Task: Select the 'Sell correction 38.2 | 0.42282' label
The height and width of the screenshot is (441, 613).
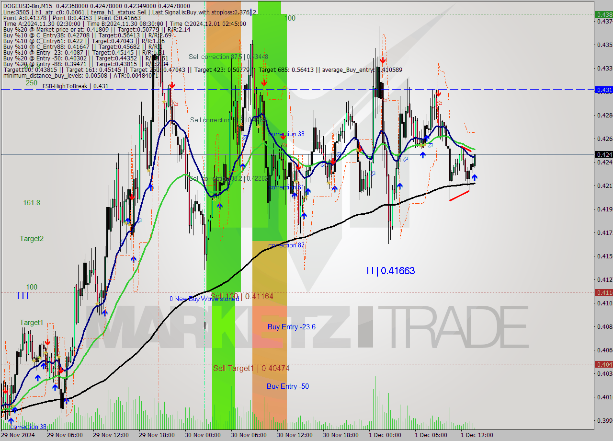Action: click(228, 178)
